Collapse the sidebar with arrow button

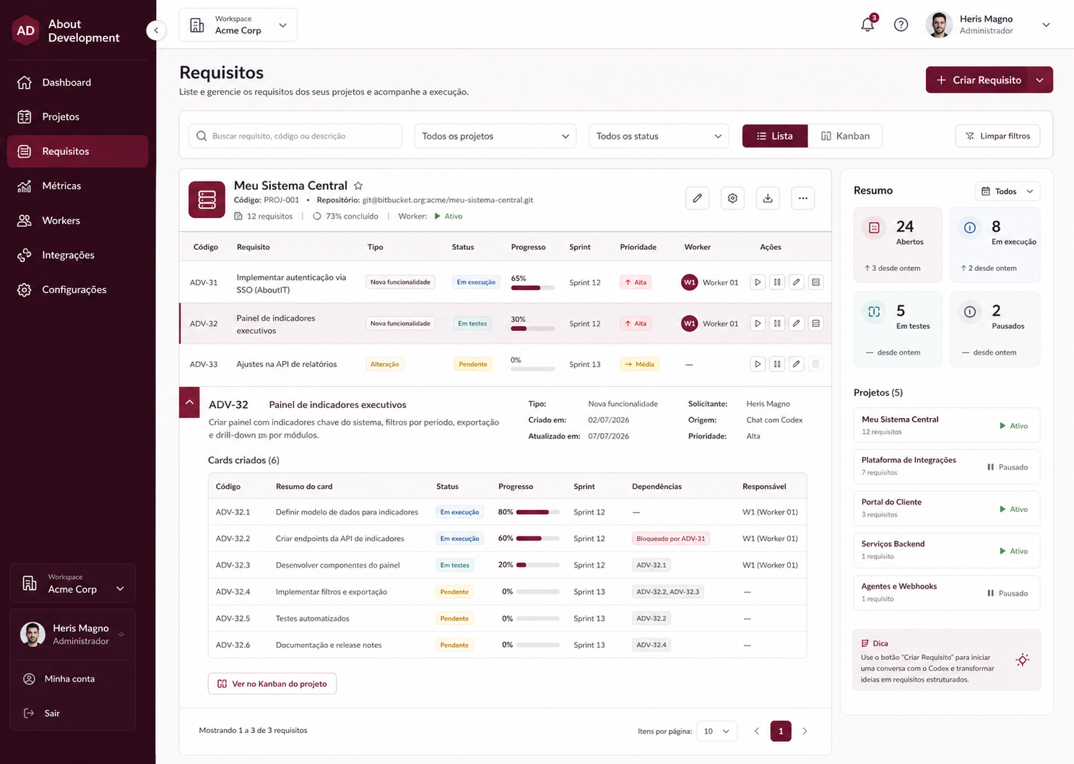pyautogui.click(x=156, y=30)
